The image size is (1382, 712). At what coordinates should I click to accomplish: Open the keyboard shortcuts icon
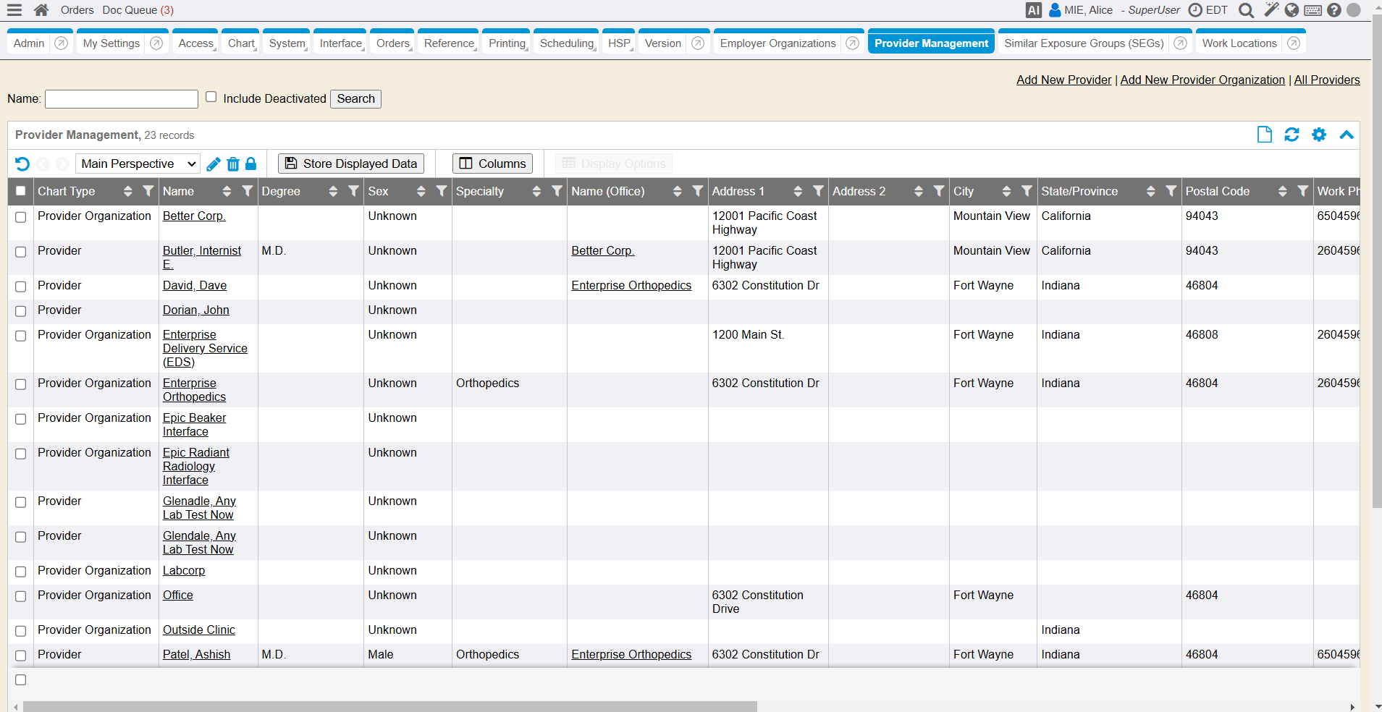click(x=1313, y=10)
